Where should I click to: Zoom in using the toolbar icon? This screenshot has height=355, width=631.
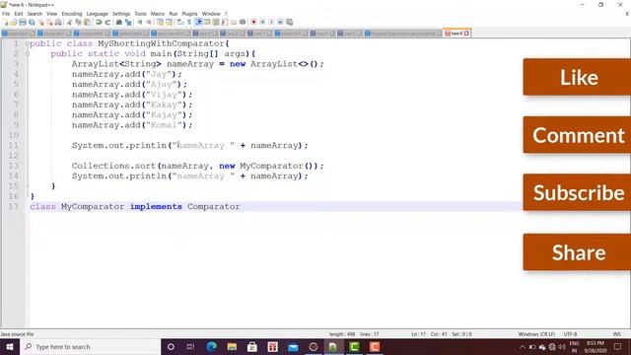pyautogui.click(x=140, y=22)
